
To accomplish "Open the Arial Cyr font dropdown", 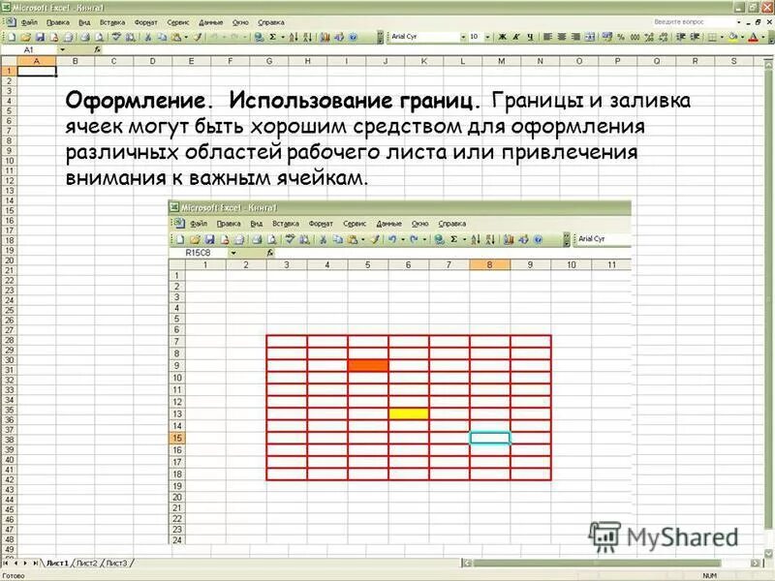I will pos(465,39).
